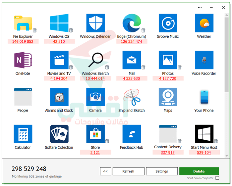
Task: Toggle the Photos trash bin
Action: (180, 67)
